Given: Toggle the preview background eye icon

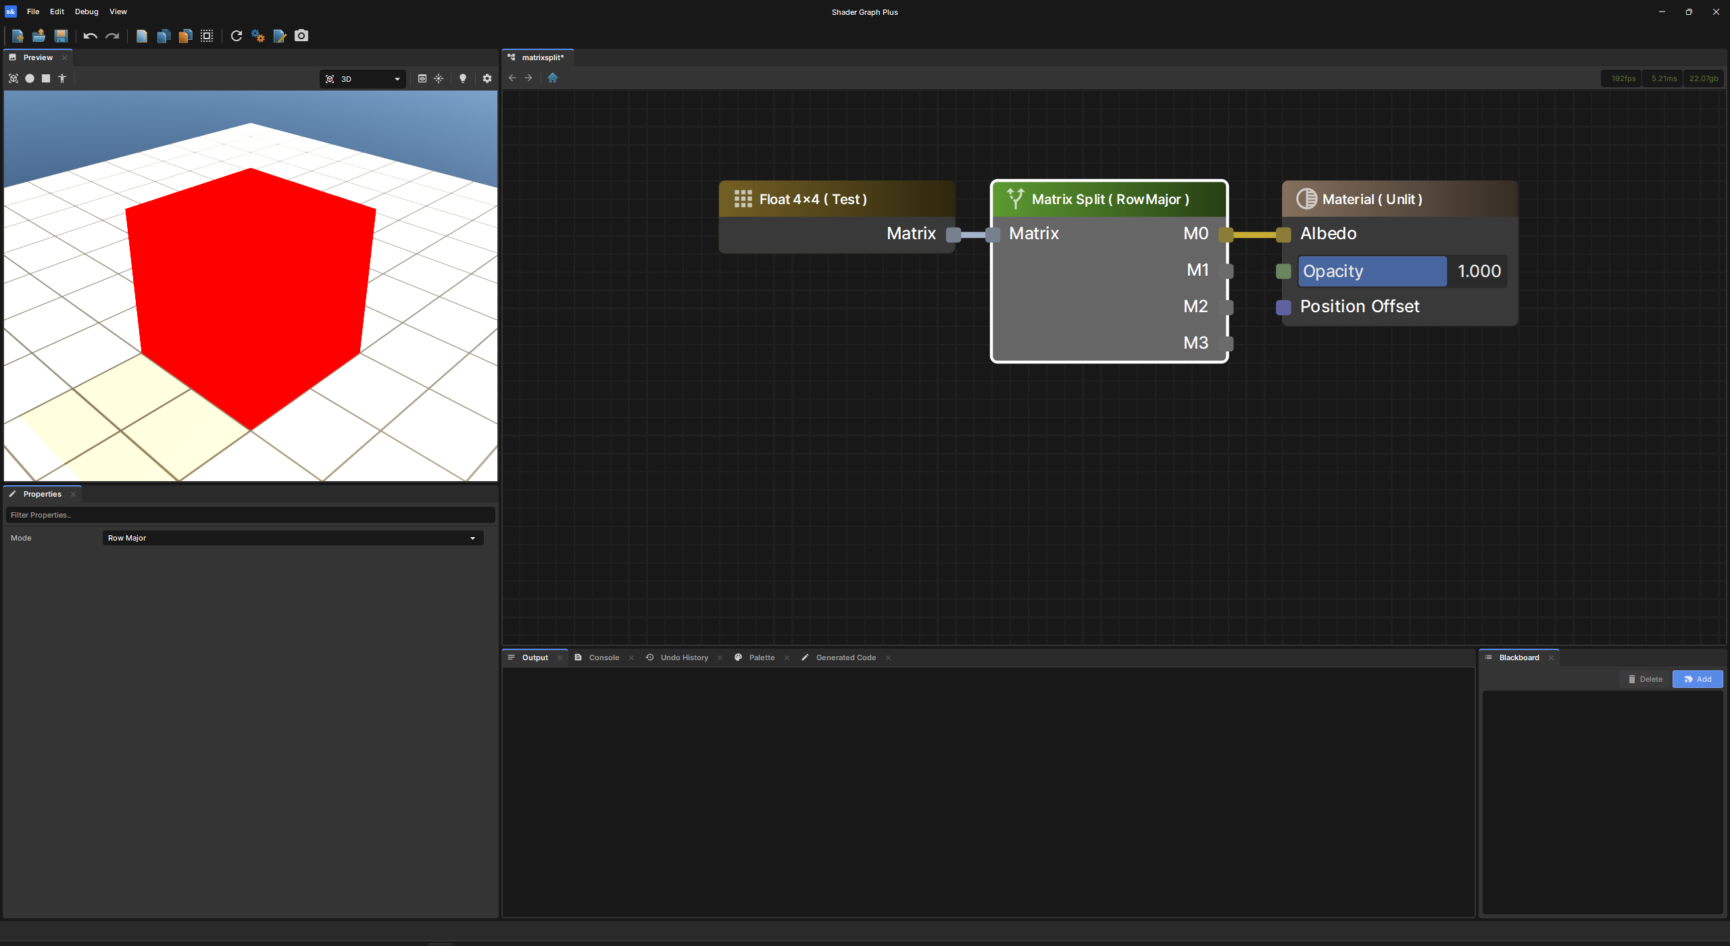Looking at the screenshot, I should (x=422, y=78).
